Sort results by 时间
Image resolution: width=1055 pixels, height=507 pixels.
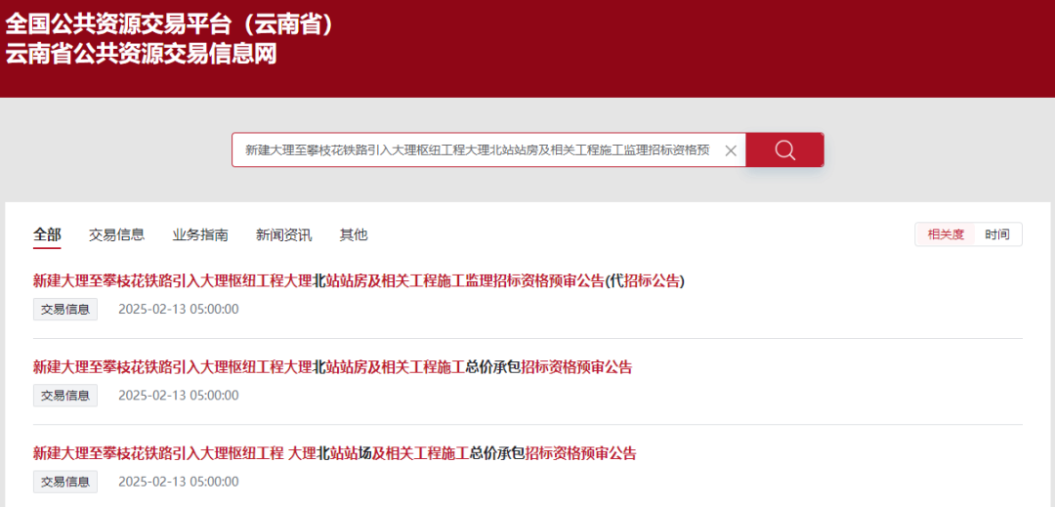997,234
